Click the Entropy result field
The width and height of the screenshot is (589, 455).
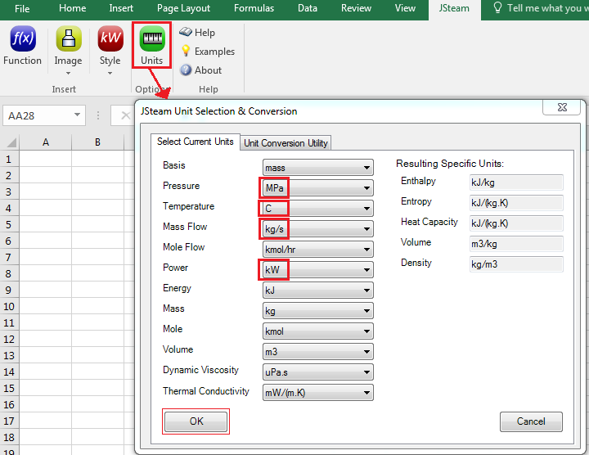pyautogui.click(x=516, y=203)
